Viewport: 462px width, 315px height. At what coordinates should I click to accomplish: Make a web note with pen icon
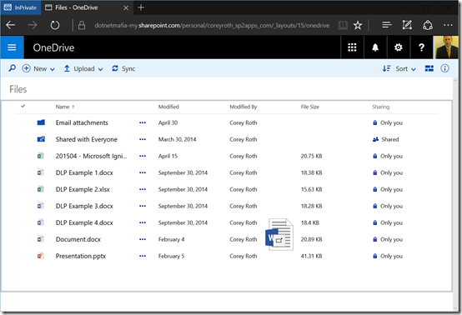[407, 25]
